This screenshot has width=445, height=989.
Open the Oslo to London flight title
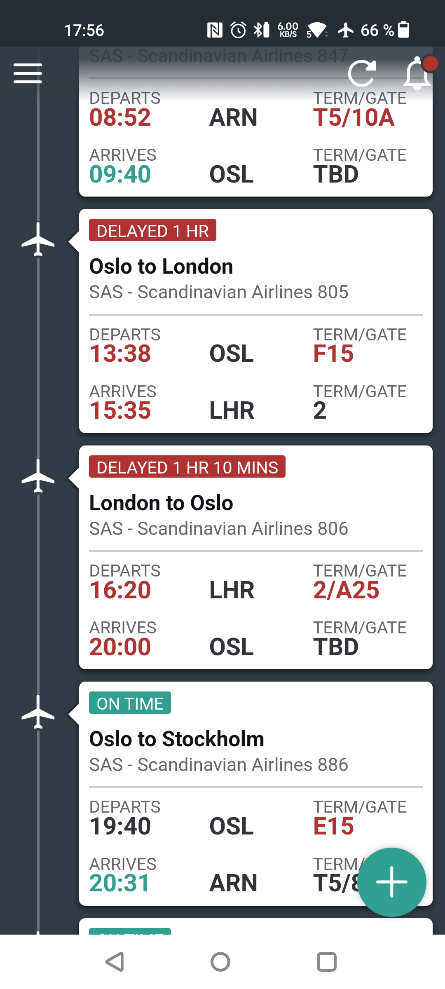(x=161, y=266)
